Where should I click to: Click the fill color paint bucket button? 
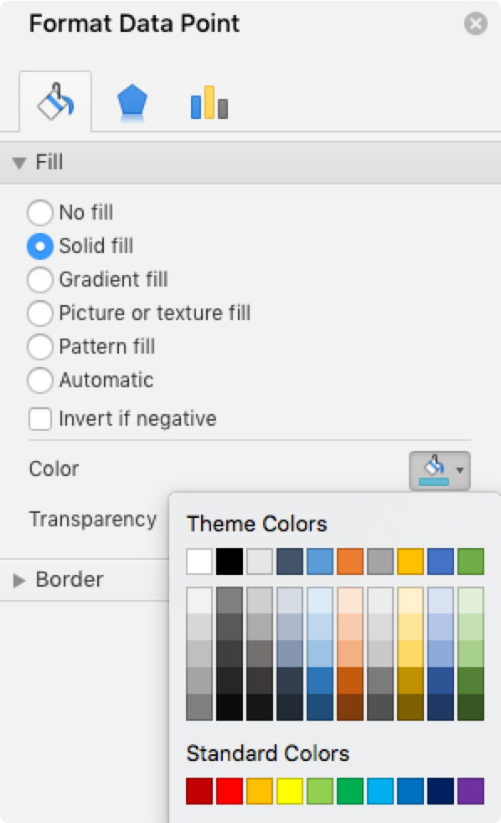(x=434, y=470)
